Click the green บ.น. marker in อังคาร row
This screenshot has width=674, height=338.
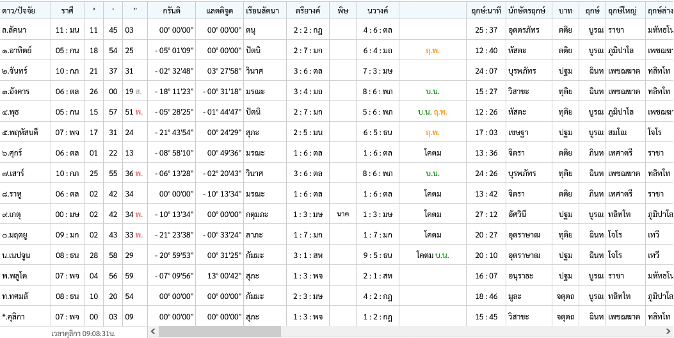click(433, 92)
